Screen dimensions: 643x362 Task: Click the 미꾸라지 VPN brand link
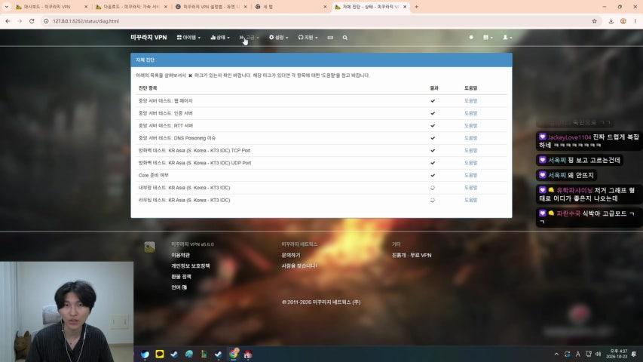tap(149, 38)
